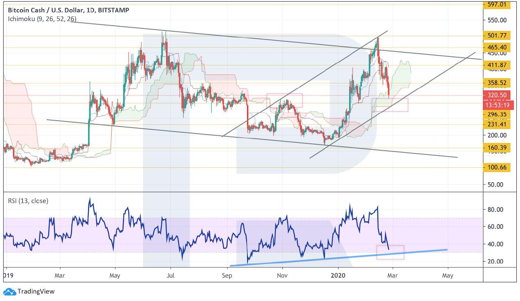520x301 pixels.
Task: Select the small rectangle at RSI line end
Action: pyautogui.click(x=390, y=252)
